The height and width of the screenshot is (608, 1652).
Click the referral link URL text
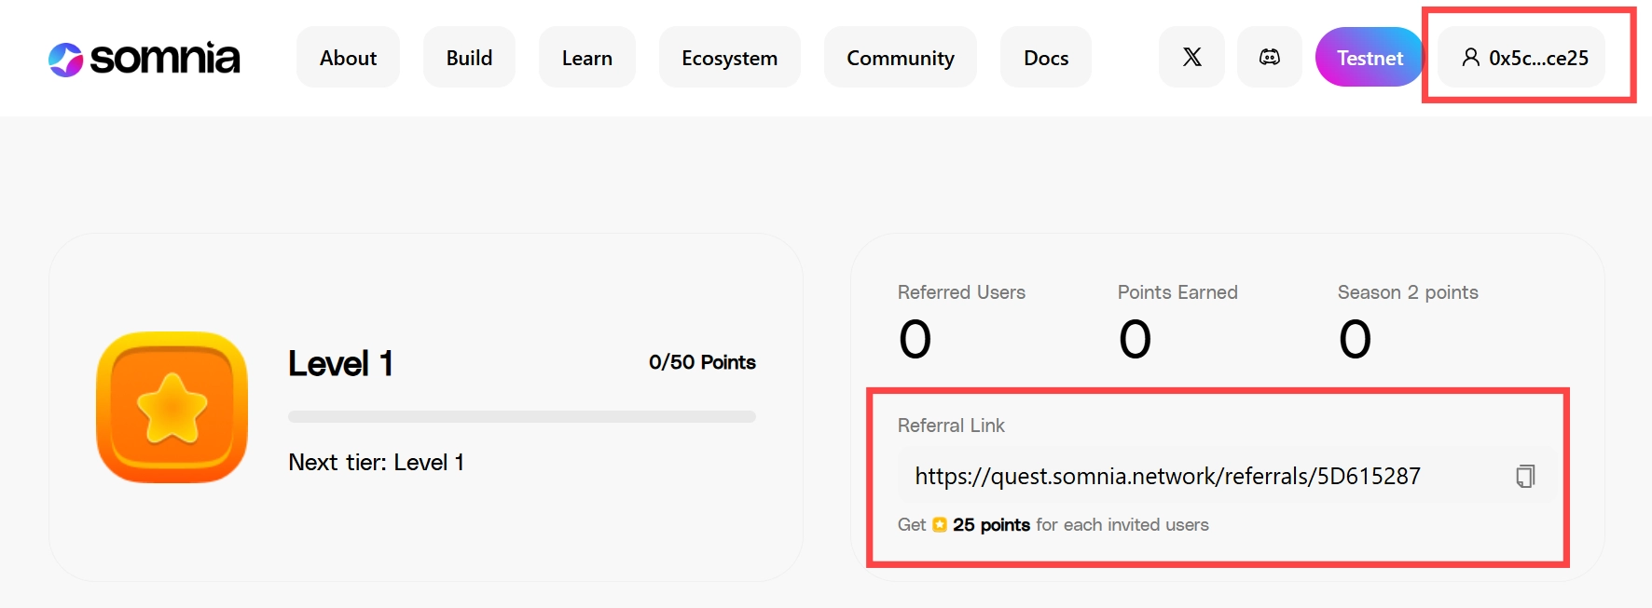(x=1167, y=476)
